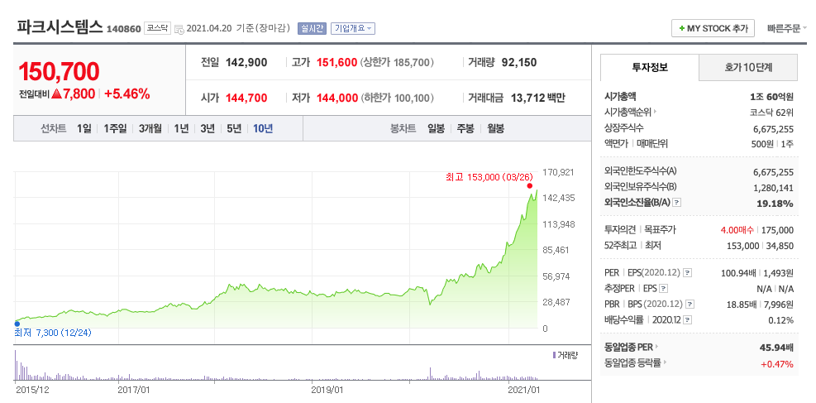Click the calendar clock icon beside the date
Image resolution: width=816 pixels, height=403 pixels.
[179, 29]
